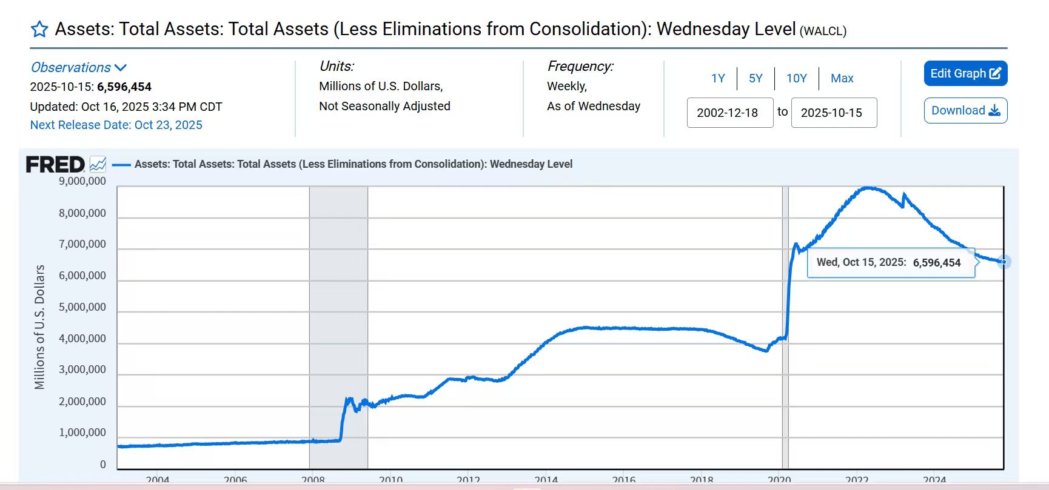Switch to the 5Y date range
Screen dimensions: 1049x490
pyautogui.click(x=756, y=78)
